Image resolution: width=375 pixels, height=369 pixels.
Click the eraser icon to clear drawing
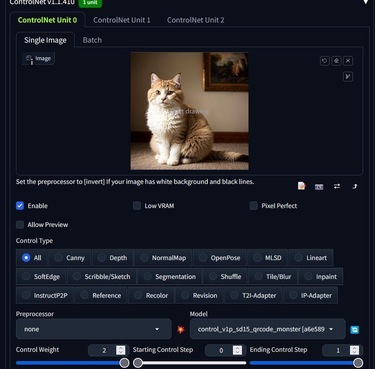pos(336,61)
